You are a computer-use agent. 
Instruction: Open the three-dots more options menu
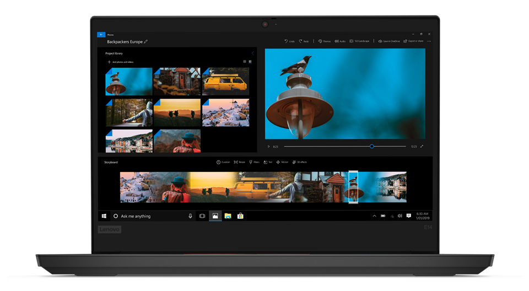(429, 41)
